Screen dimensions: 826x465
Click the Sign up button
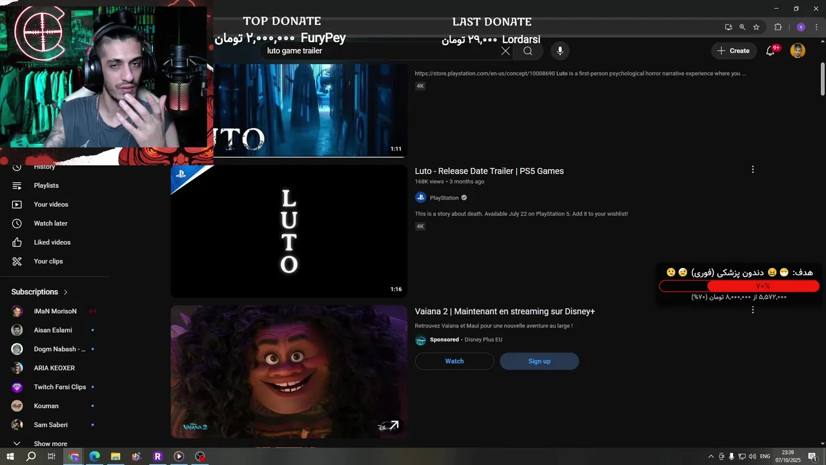click(x=539, y=361)
